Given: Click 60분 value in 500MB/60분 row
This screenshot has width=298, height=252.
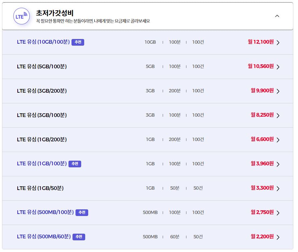Looking at the screenshot, I should pyautogui.click(x=175, y=237).
